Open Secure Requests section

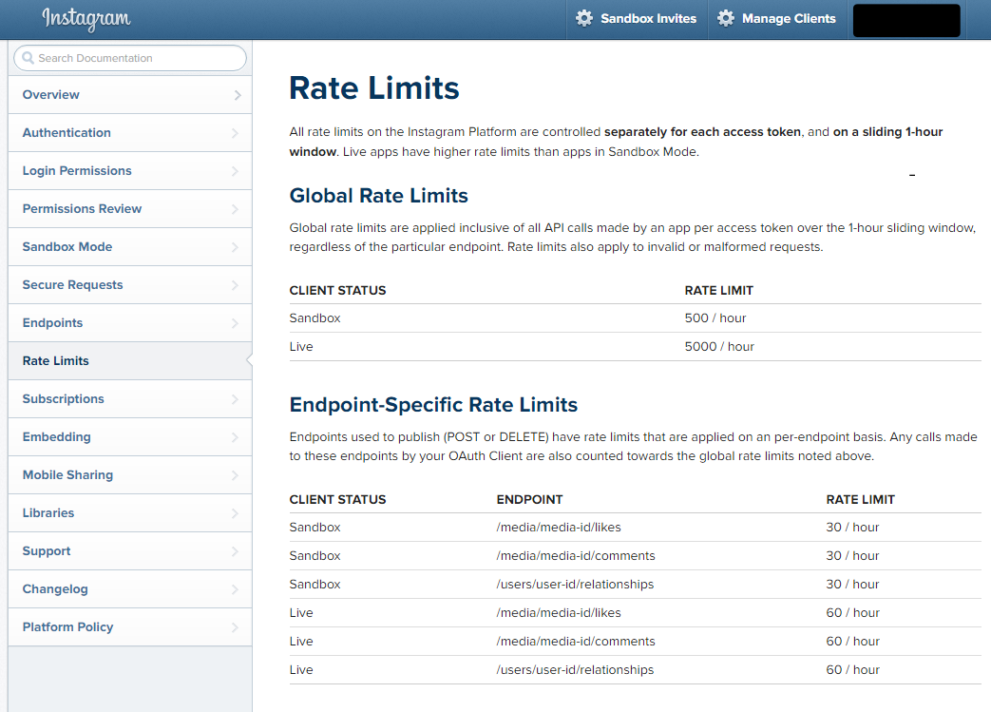[x=129, y=284]
